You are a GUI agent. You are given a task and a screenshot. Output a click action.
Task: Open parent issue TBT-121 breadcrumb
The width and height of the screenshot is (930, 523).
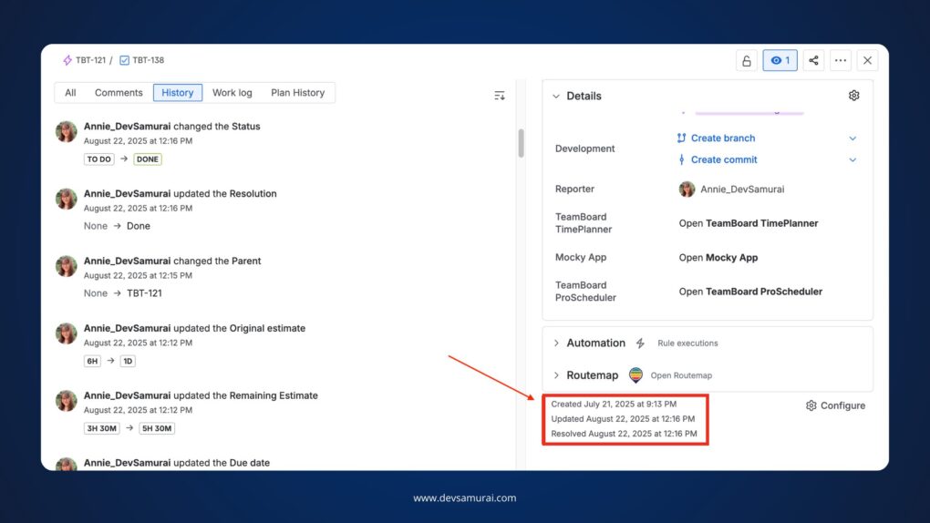[90, 60]
